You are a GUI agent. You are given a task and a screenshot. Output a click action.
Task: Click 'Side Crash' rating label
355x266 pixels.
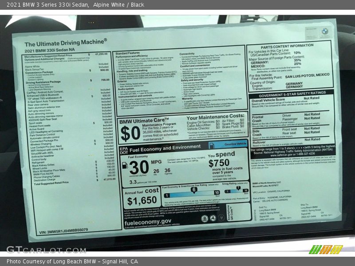257,133
